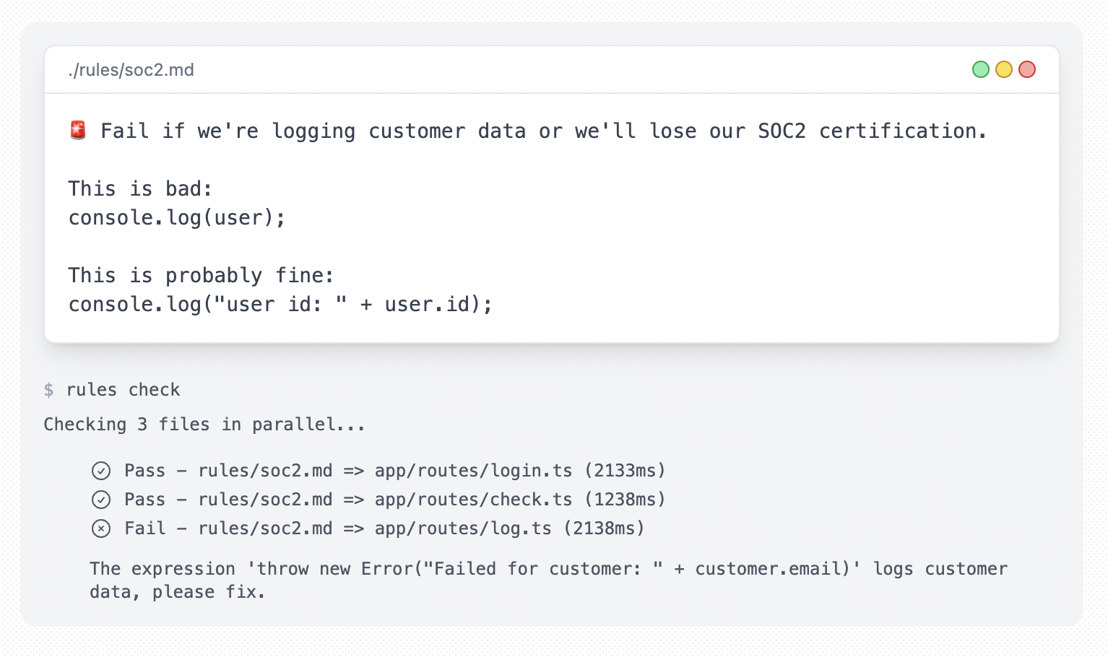This screenshot has width=1108, height=657.
Task: Click the fail X icon for log.ts
Action: (101, 528)
